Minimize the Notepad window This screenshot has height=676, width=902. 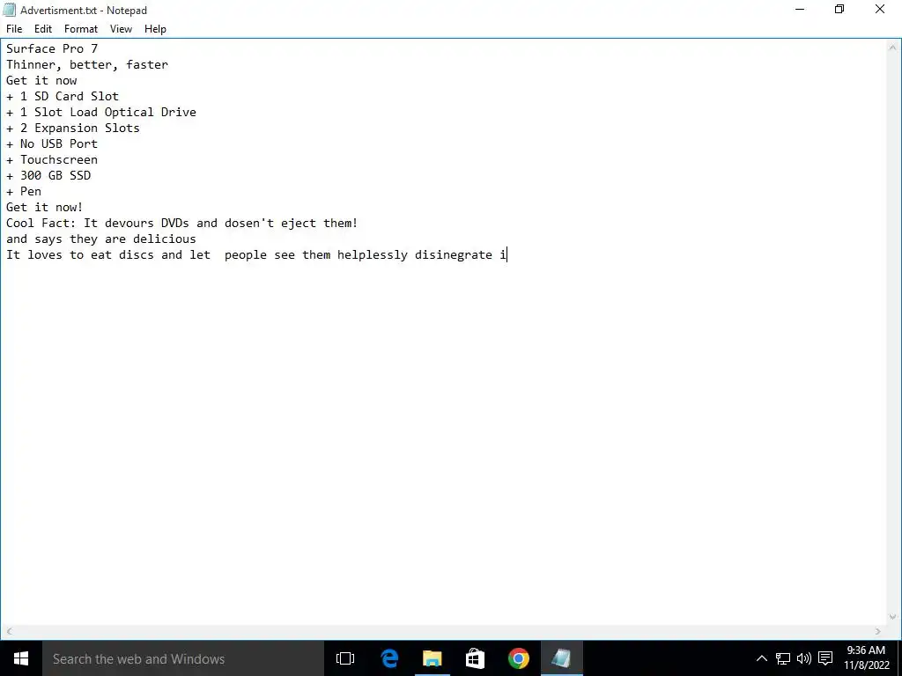pos(800,9)
